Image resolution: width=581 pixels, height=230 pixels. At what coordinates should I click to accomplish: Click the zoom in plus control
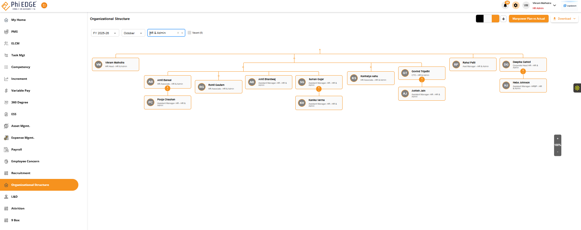[557, 139]
